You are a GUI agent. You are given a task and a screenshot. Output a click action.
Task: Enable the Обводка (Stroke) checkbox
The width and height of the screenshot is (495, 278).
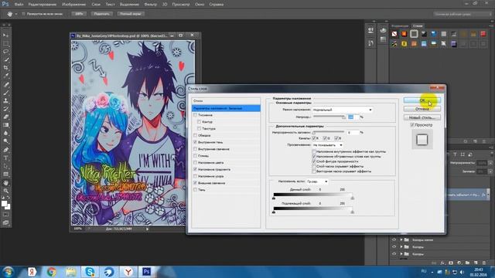pyautogui.click(x=195, y=135)
